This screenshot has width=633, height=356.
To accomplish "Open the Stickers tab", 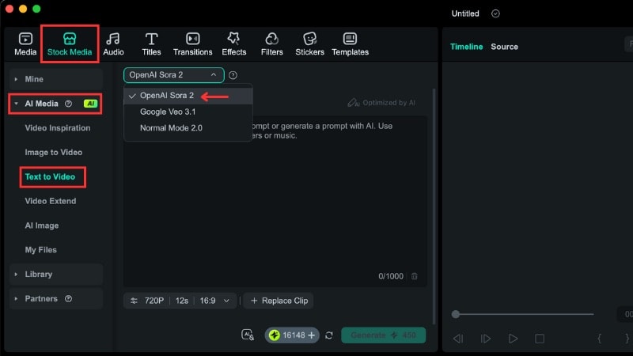I will pyautogui.click(x=309, y=44).
